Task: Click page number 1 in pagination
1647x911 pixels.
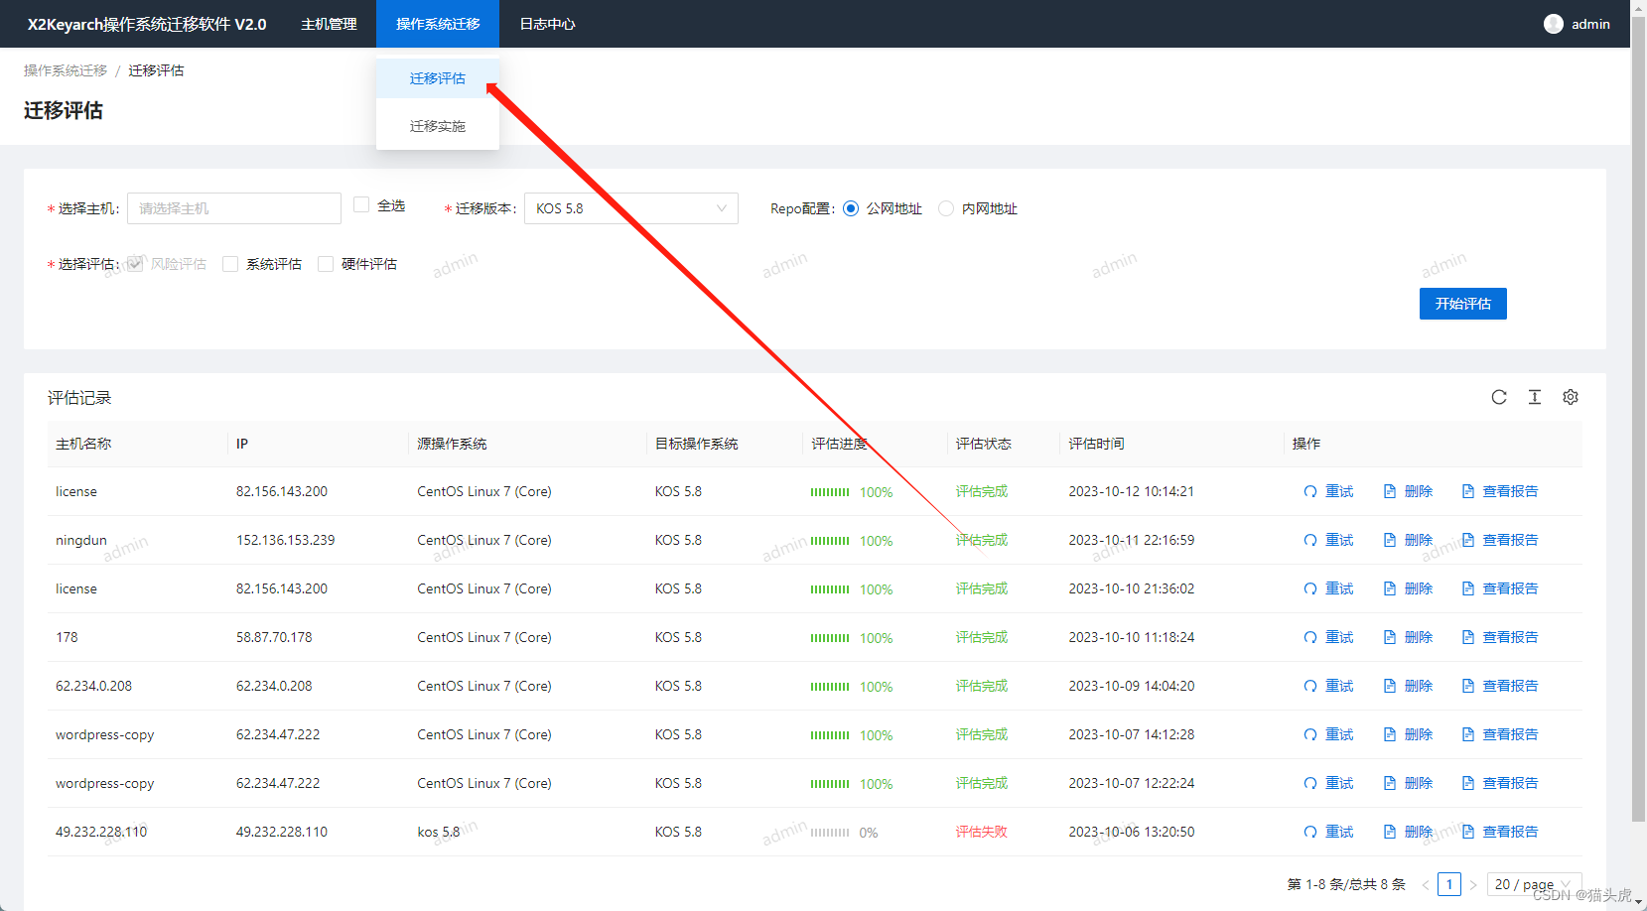Action: (x=1449, y=884)
